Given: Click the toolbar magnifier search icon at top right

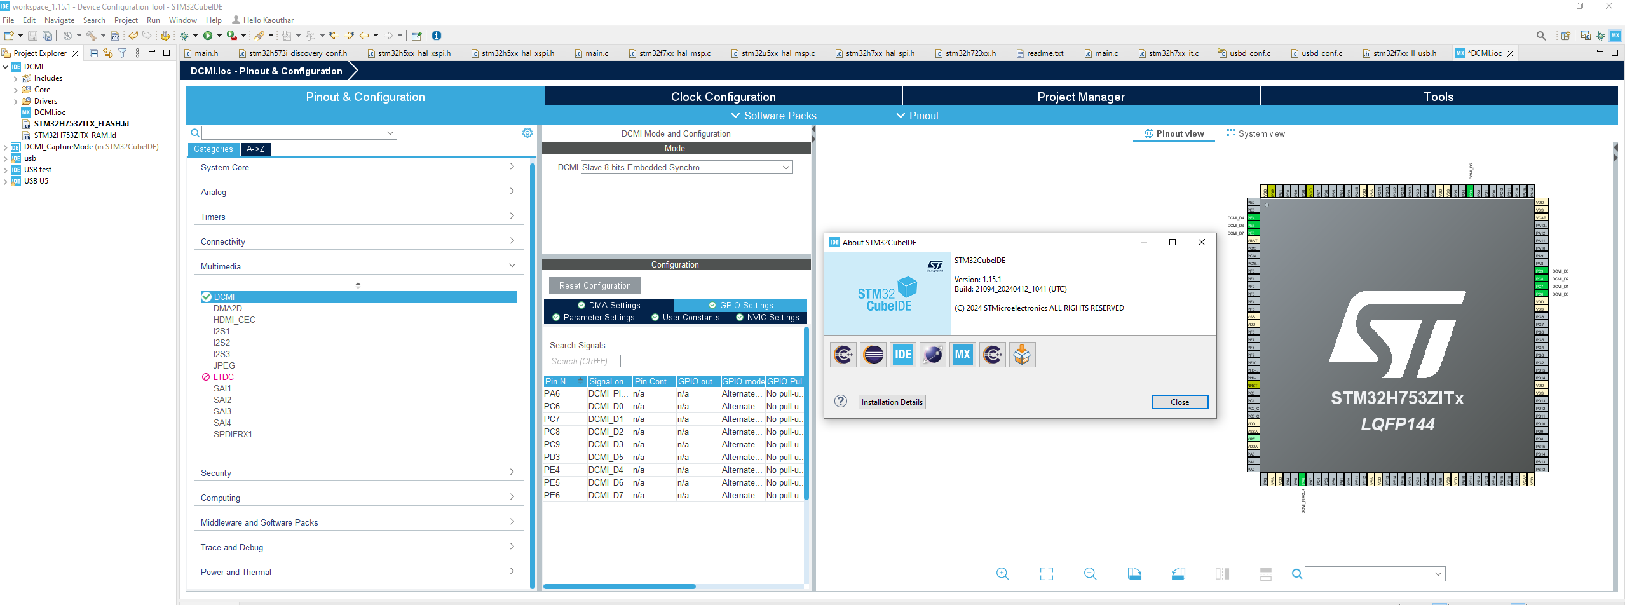Looking at the screenshot, I should (x=1541, y=36).
